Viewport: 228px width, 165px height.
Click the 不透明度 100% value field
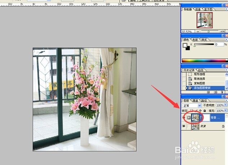click(x=220, y=105)
